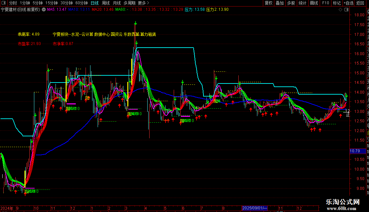Add stock with +自选 button

tap(348, 3)
